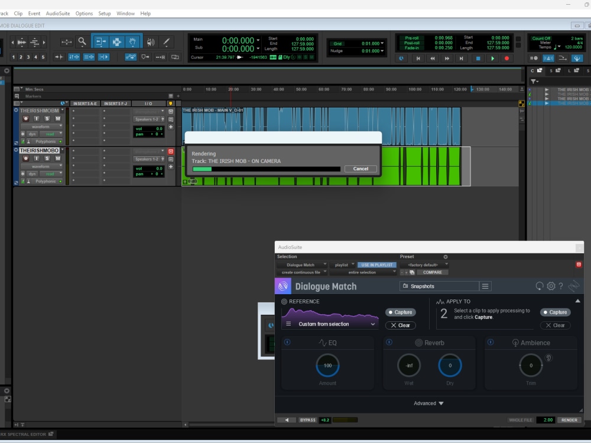Open Dialogue Match help question mark
The width and height of the screenshot is (591, 443).
coord(561,286)
